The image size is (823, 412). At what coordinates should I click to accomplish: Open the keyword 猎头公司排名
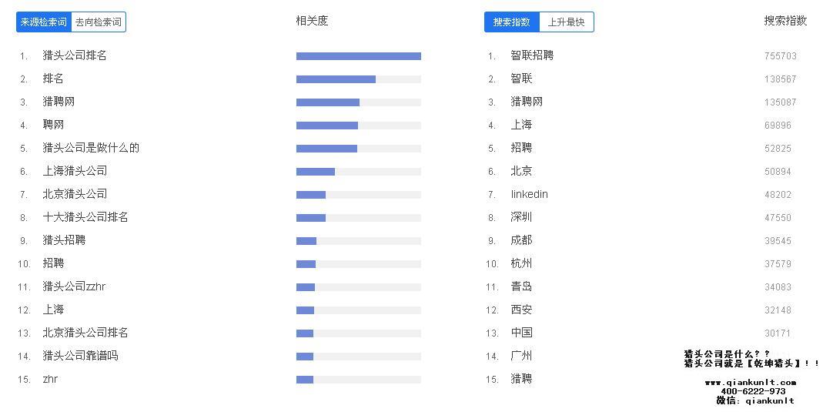tap(75, 55)
